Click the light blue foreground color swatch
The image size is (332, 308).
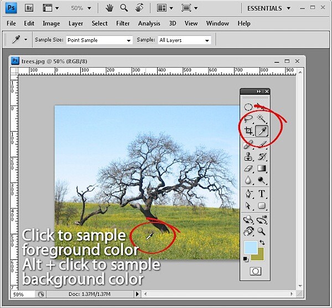[x=251, y=247]
